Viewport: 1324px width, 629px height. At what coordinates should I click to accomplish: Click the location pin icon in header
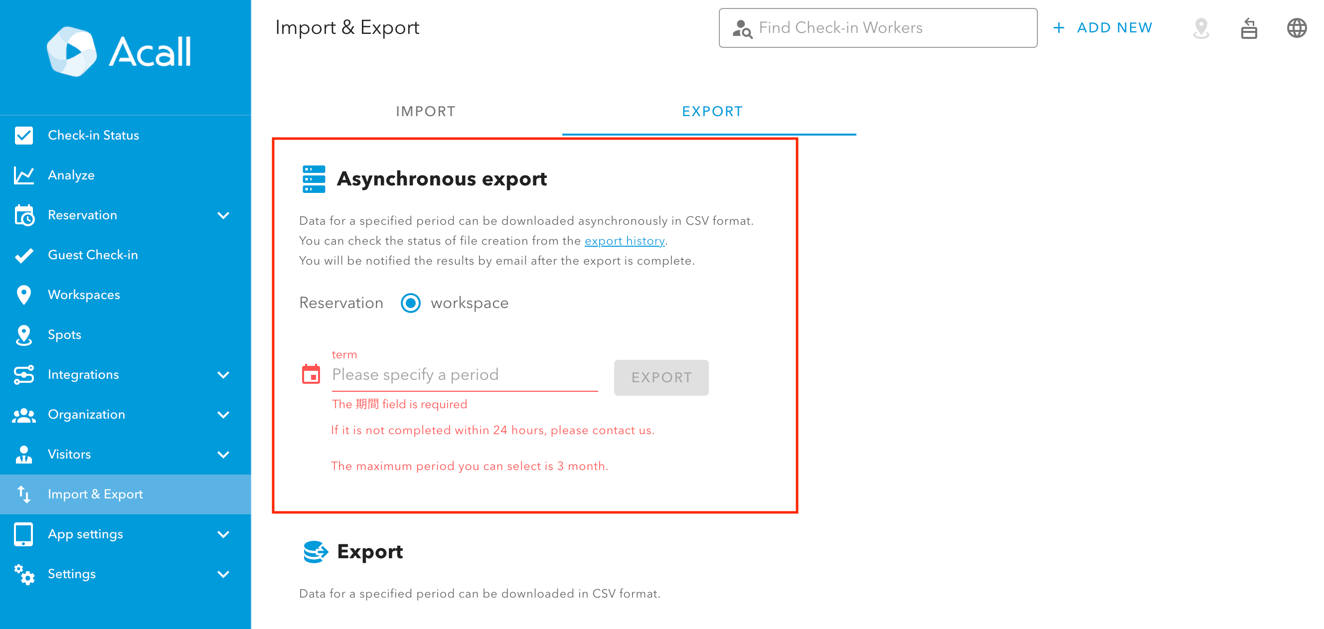(x=1201, y=28)
